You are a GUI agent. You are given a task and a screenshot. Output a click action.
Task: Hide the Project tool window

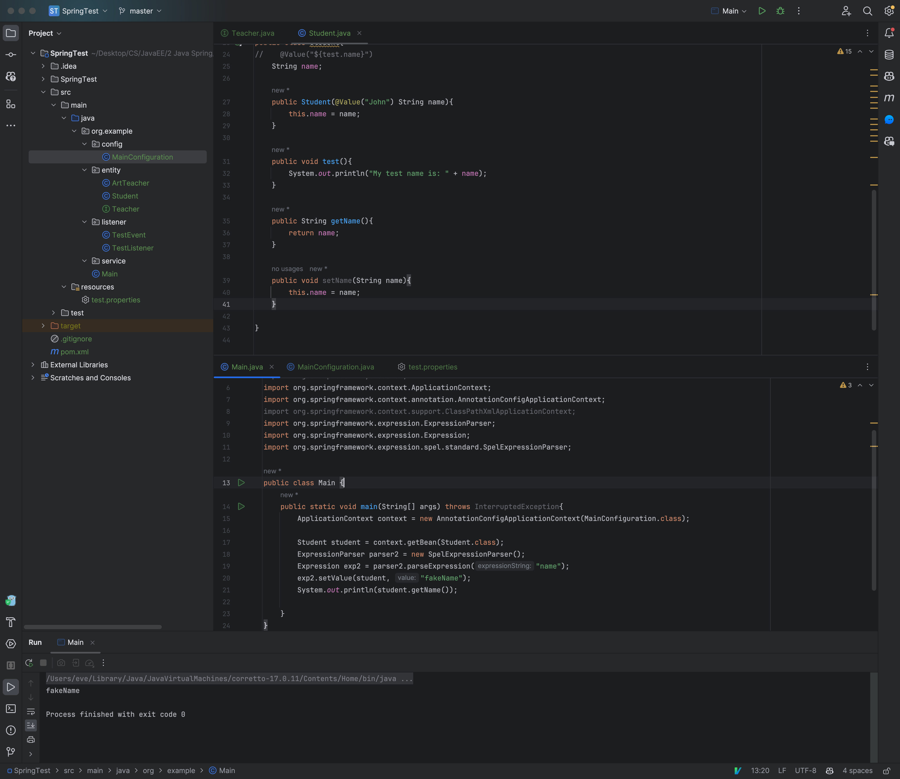tap(11, 33)
